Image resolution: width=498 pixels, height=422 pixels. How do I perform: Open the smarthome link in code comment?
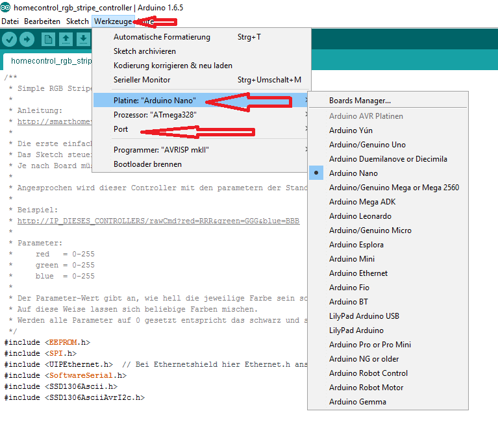[x=55, y=121]
